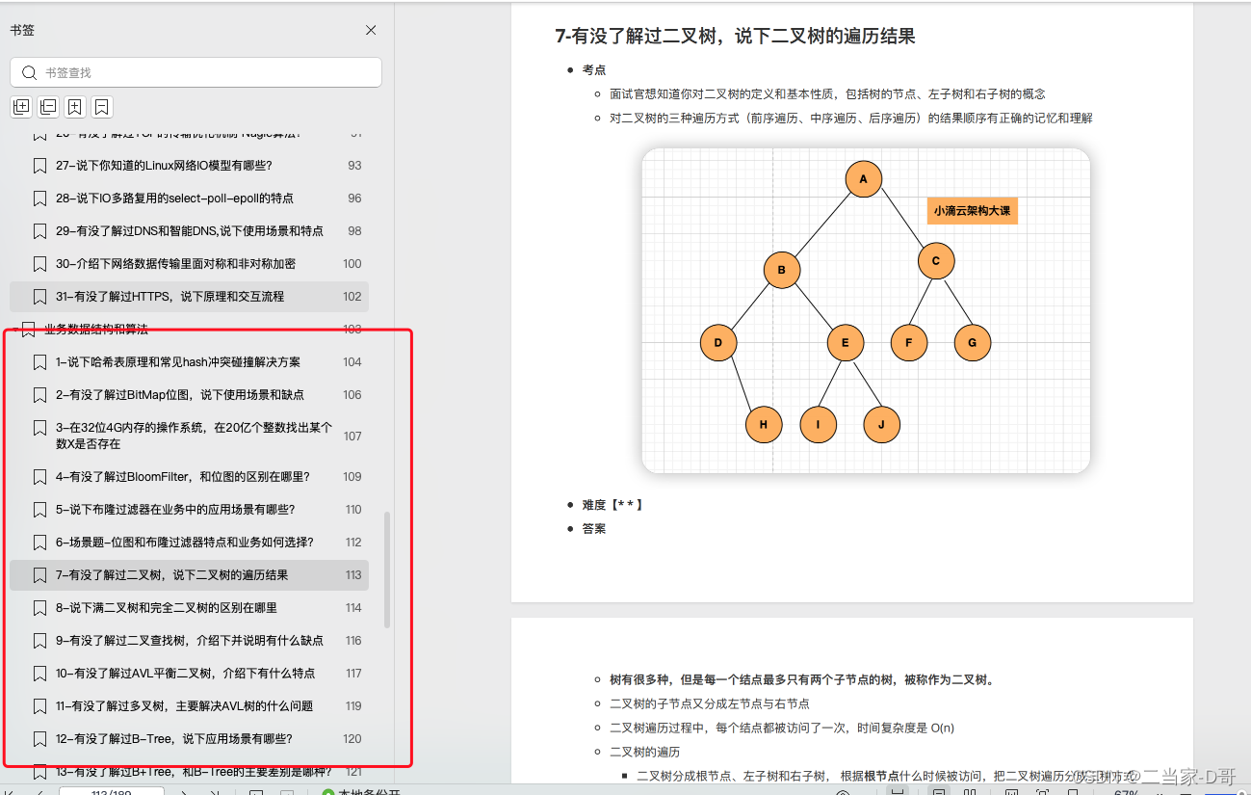Viewport: 1251px width, 795px height.
Task: Click the line mentioning 时间复杂度是 O(n)
Action: click(782, 729)
